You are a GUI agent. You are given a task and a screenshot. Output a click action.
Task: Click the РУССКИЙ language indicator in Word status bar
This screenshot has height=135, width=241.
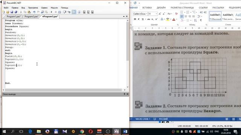pos(163,119)
